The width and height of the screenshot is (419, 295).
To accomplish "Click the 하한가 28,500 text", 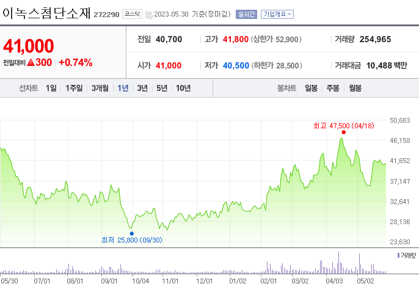I will pos(277,65).
